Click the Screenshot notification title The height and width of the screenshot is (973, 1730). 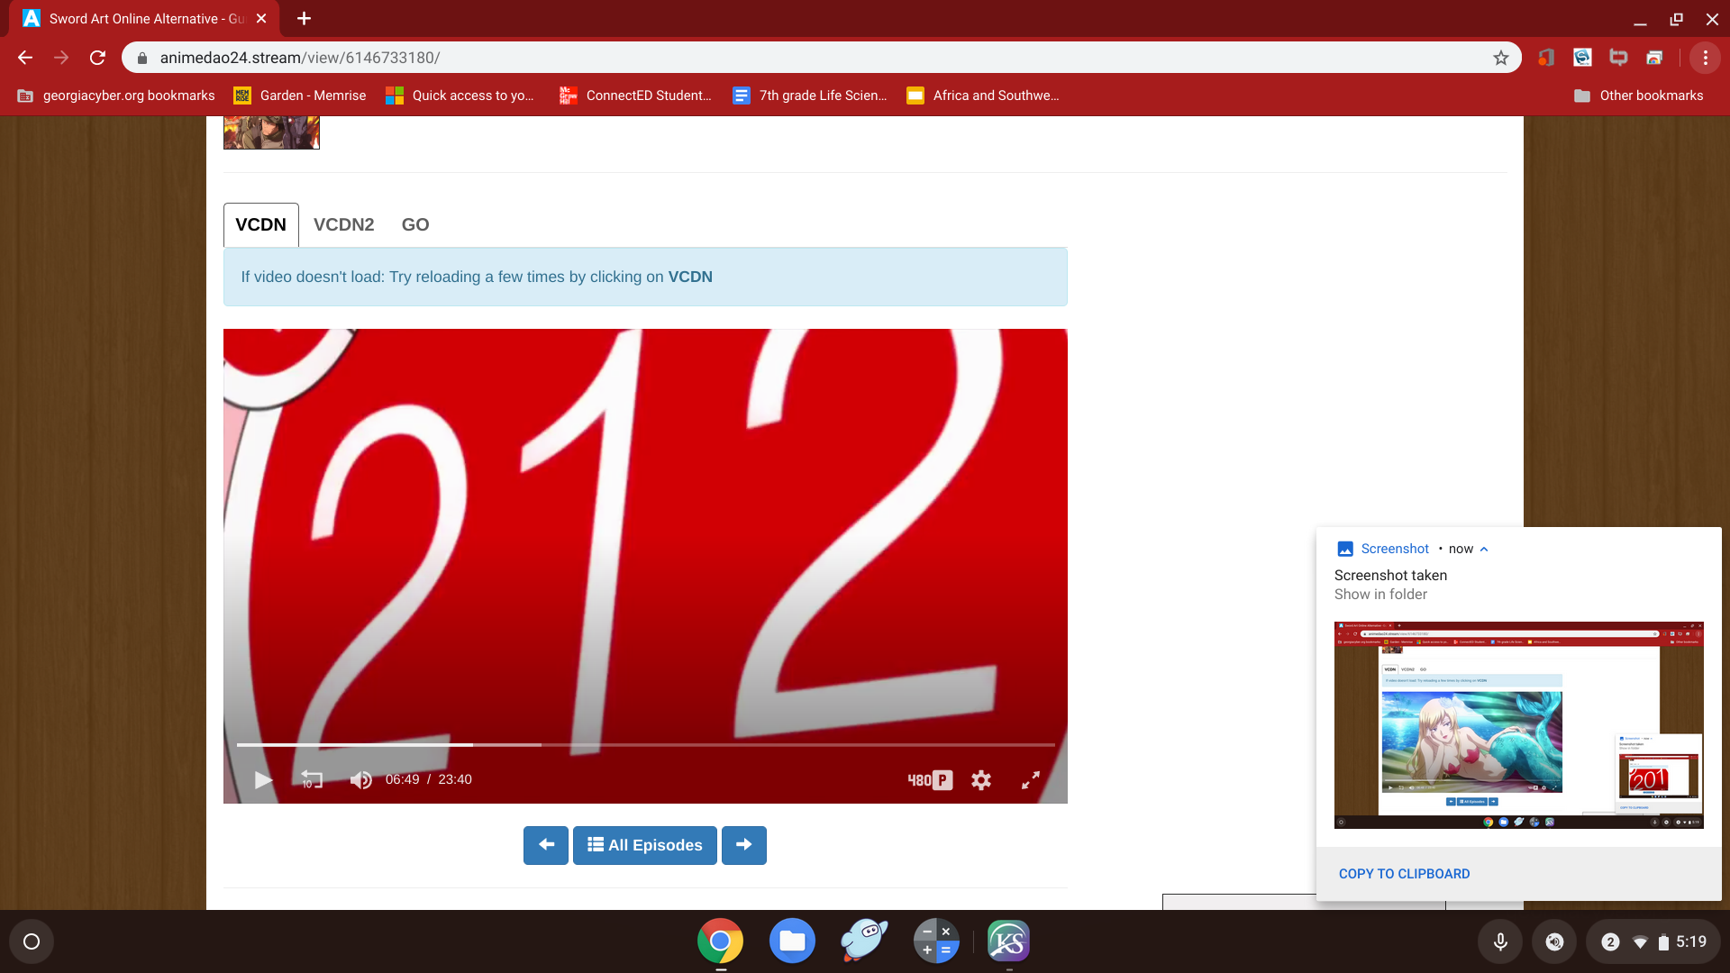tap(1394, 549)
